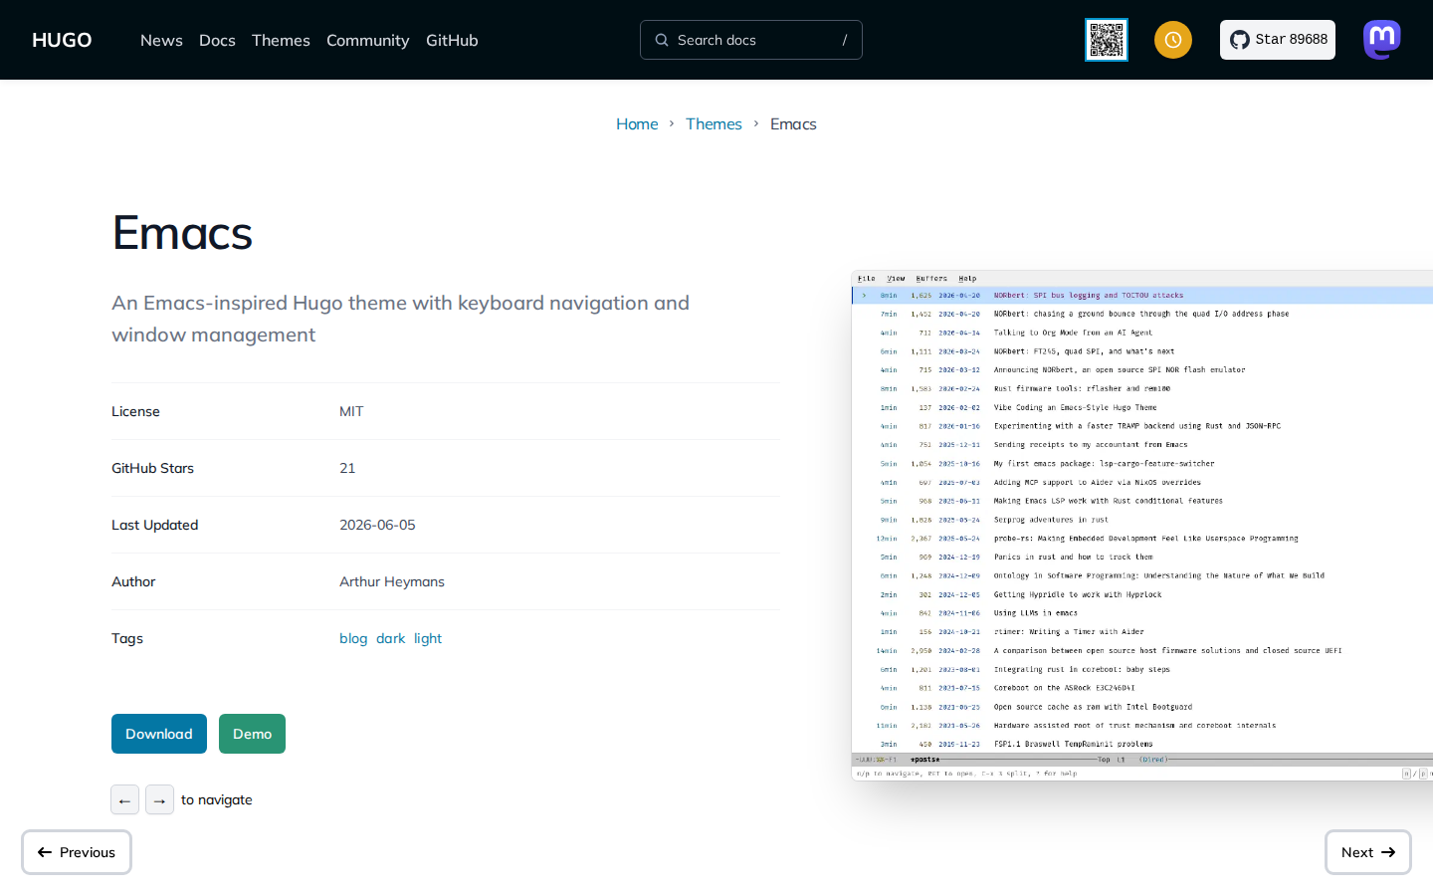Click the 'to navigate' hint text
1433x896 pixels.
click(217, 799)
